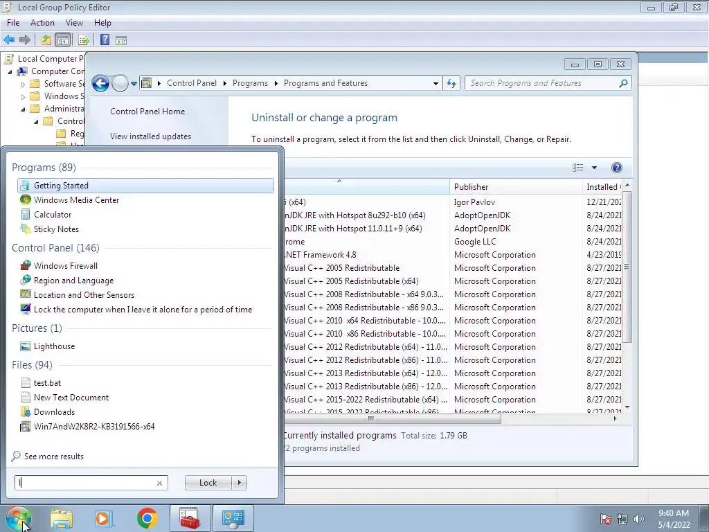Click View installed updates link
Screen dimensions: 709x532
150,136
